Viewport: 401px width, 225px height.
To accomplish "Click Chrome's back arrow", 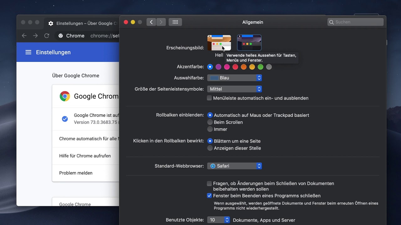I will click(24, 36).
